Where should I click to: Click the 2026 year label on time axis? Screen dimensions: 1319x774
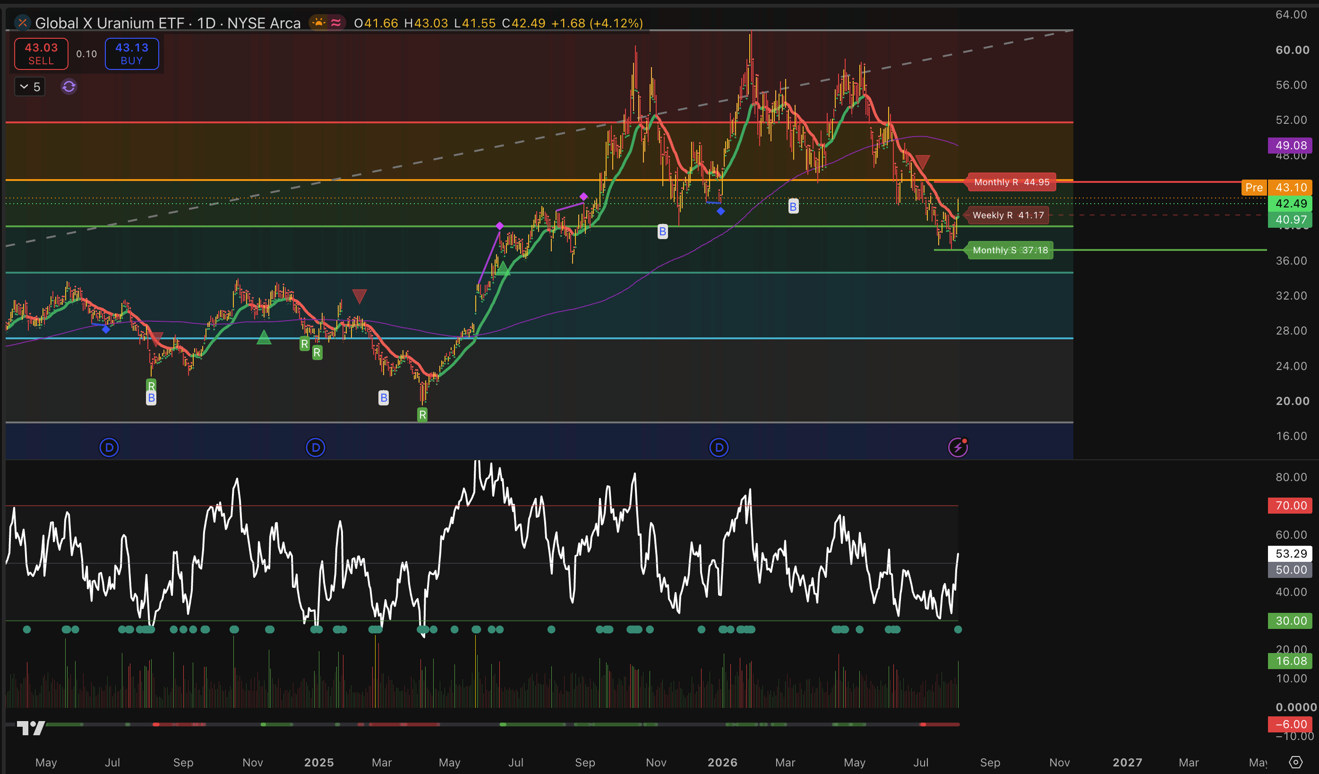click(x=722, y=763)
